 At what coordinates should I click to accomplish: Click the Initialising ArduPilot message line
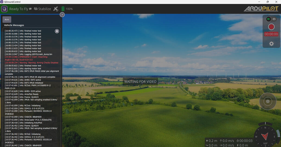(x=23, y=123)
